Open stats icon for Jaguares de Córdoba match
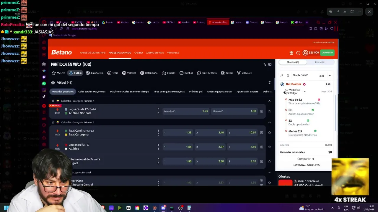 click(261, 111)
